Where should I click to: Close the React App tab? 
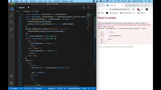123,5
